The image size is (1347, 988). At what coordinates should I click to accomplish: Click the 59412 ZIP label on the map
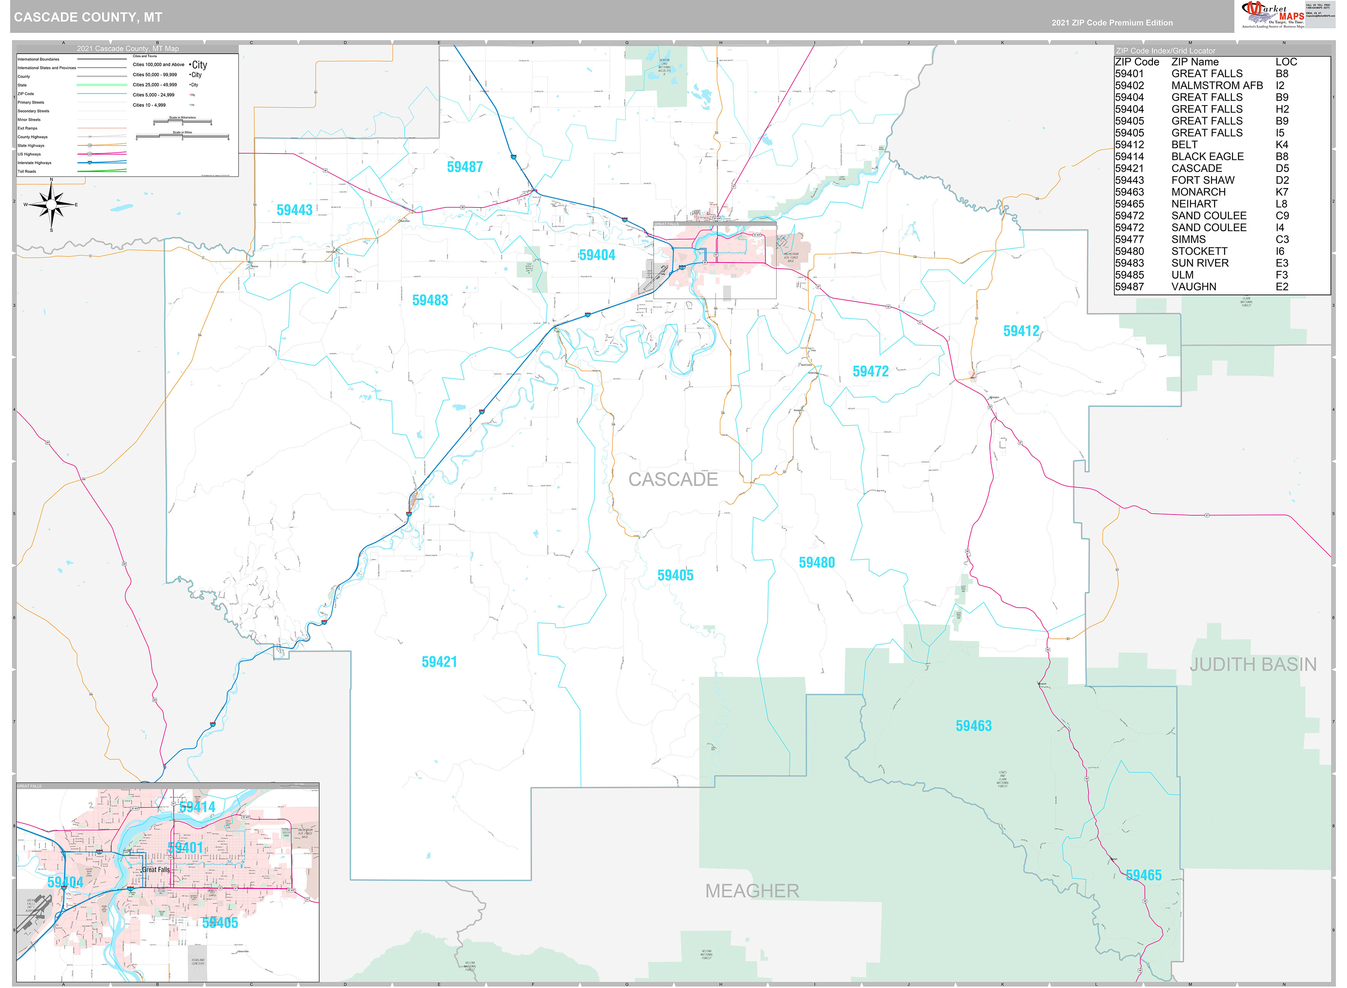[1021, 331]
